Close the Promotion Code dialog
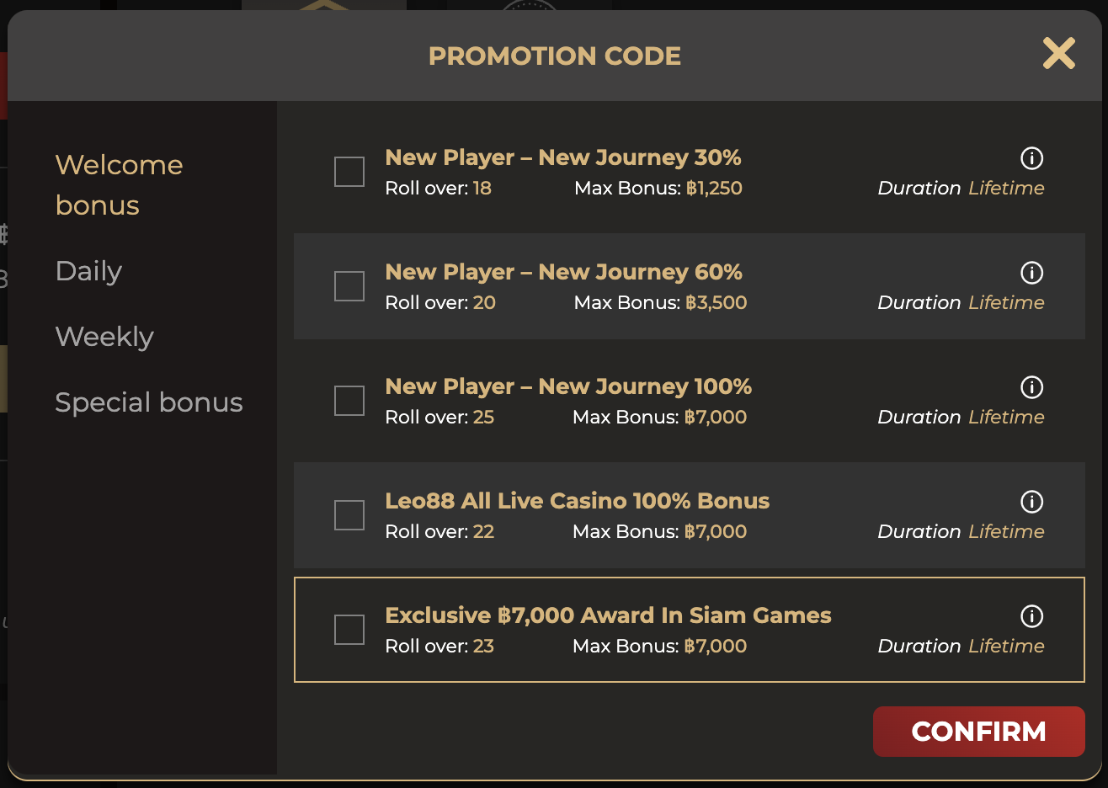Screen dimensions: 1108x788 pos(1058,54)
